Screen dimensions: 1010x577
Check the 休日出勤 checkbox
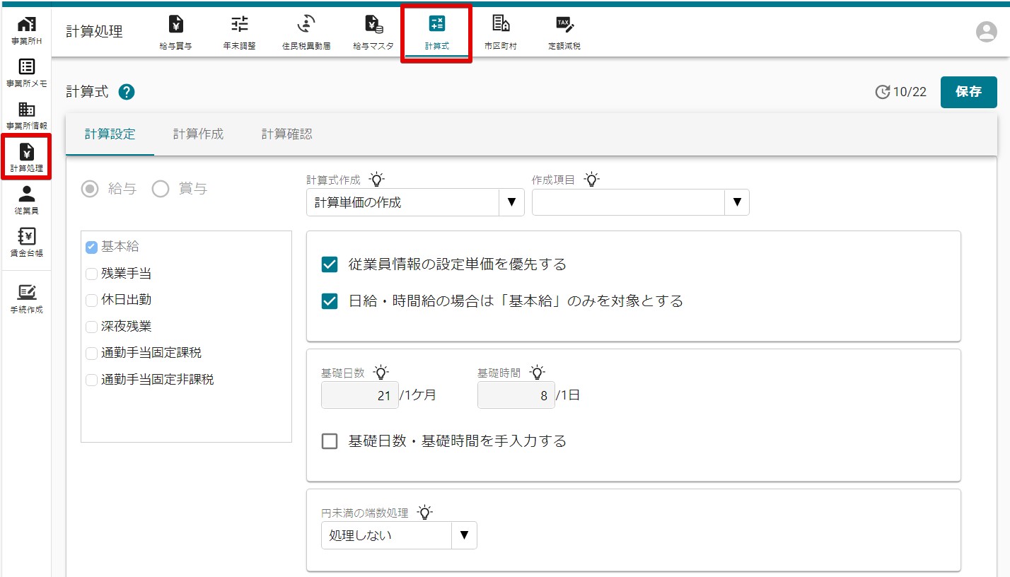pos(92,300)
